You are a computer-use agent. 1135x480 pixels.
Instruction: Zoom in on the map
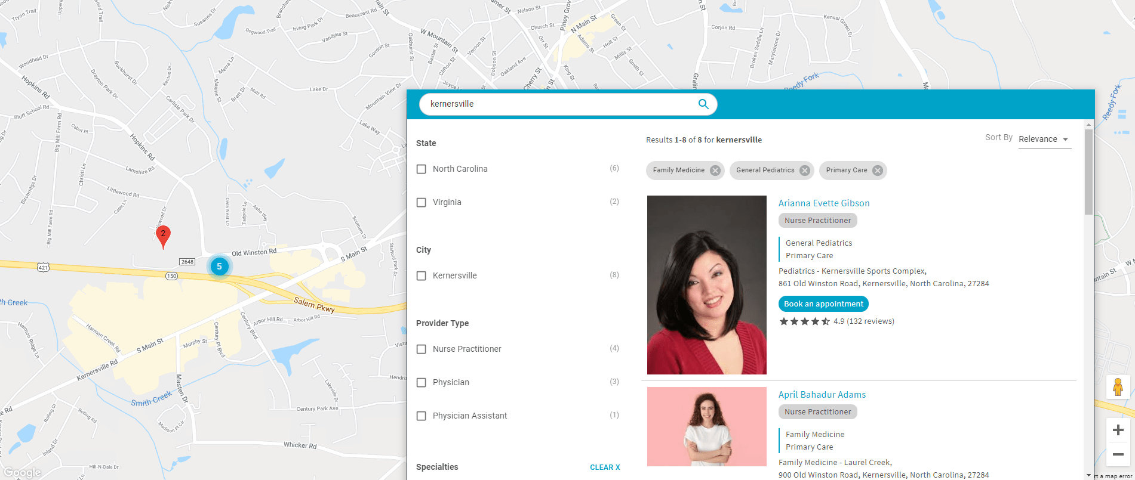(1118, 430)
